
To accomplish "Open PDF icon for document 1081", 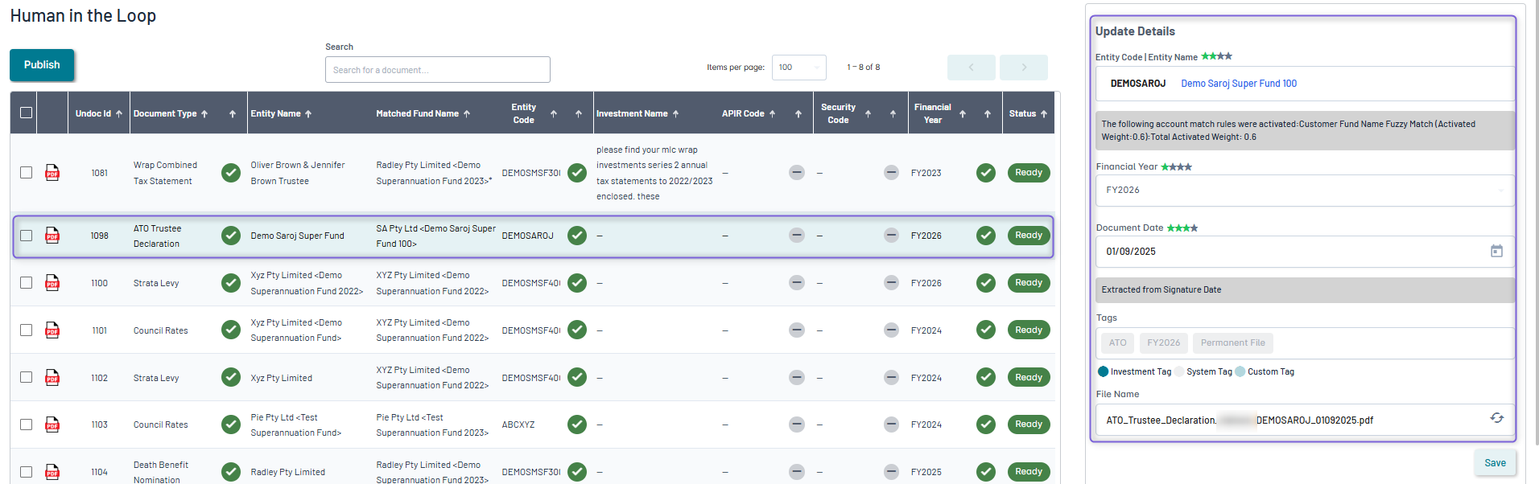I will [52, 173].
